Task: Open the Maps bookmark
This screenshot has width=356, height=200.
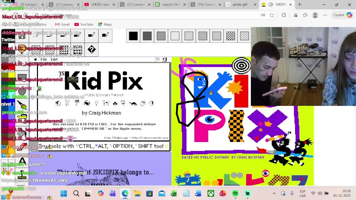Action: pyautogui.click(x=105, y=24)
